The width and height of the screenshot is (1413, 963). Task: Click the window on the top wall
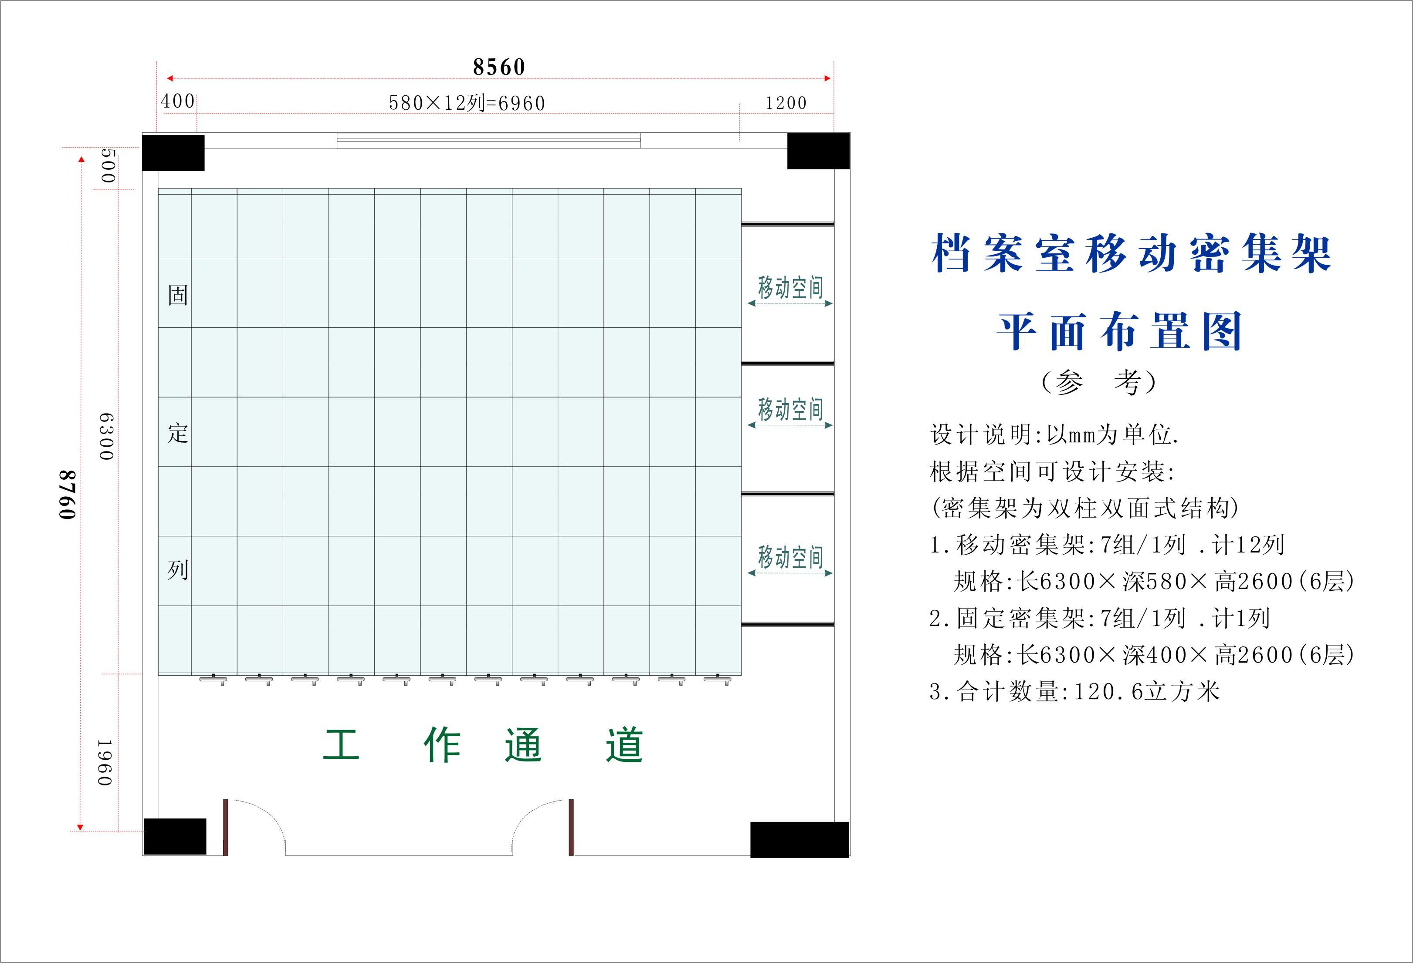(489, 140)
